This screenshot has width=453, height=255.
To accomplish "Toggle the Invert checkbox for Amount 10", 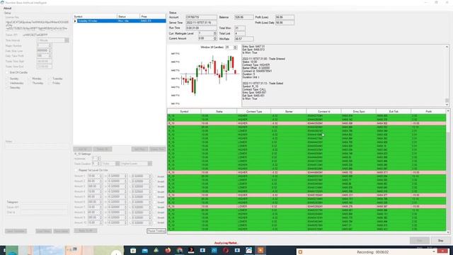I will click(x=155, y=222).
